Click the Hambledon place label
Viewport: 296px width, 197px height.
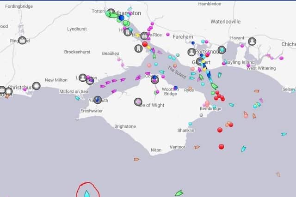210,4
